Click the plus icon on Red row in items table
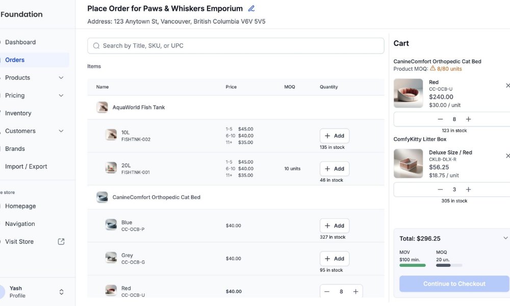The height and width of the screenshot is (306, 510). pos(355,292)
